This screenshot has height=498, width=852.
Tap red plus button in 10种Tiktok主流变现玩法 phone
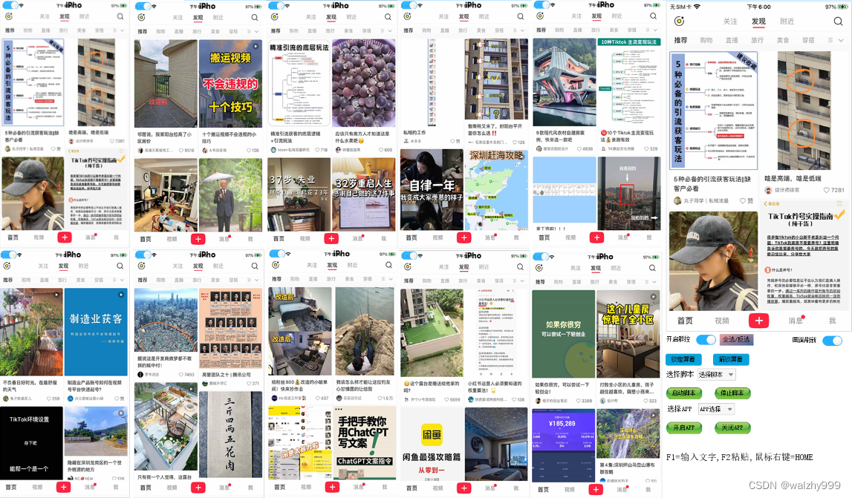click(596, 237)
